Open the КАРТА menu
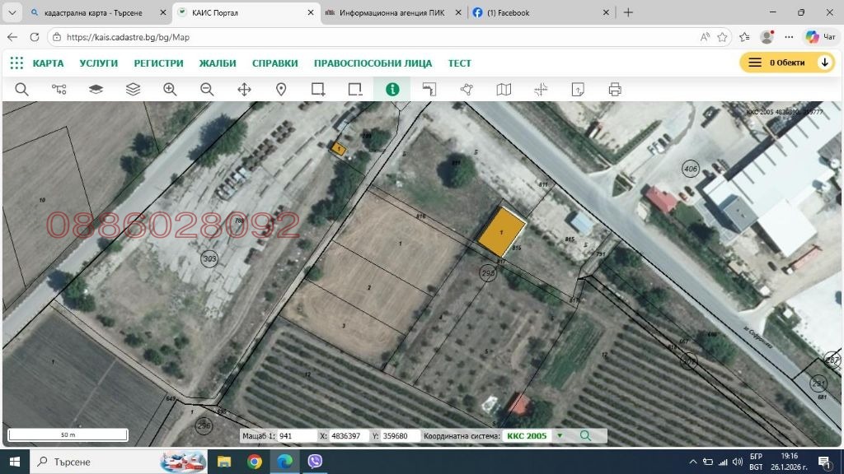 [48, 63]
